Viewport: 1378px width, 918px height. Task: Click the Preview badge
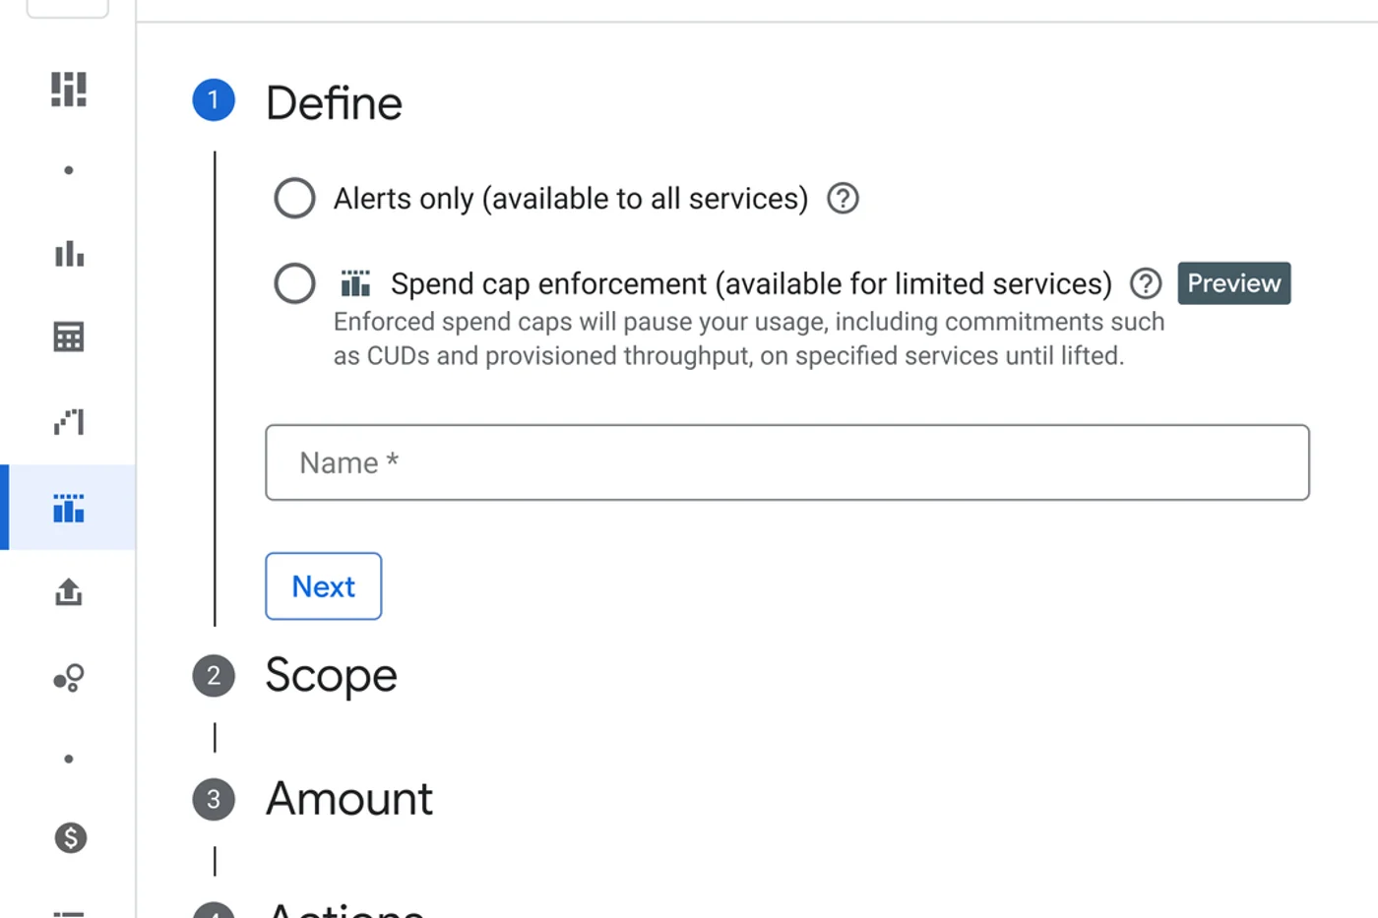(x=1234, y=283)
